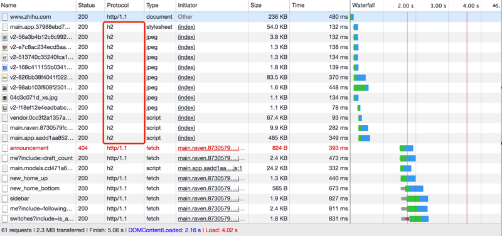Image resolution: width=502 pixels, height=236 pixels.
Task: Click the Load: 4.02 s status text
Action: (x=222, y=230)
